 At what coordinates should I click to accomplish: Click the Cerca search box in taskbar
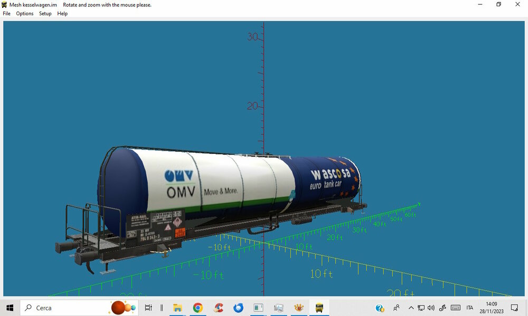coord(79,308)
